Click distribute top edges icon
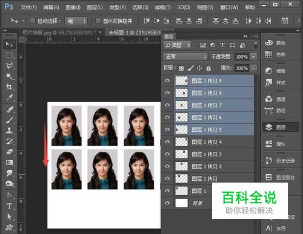Image resolution: width=303 pixels, height=234 pixels. click(x=216, y=21)
